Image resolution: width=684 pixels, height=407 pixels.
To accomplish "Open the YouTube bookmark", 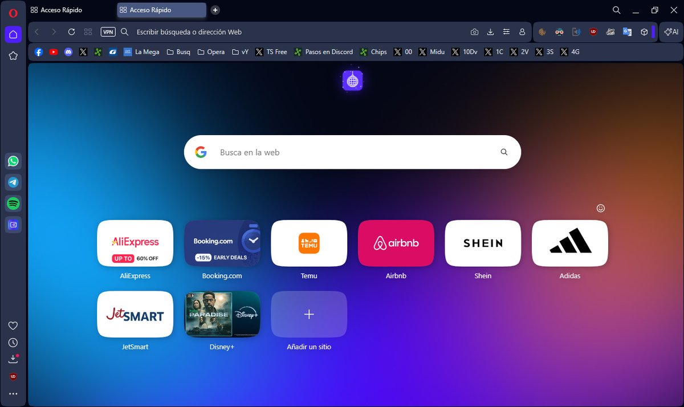I will (x=54, y=52).
